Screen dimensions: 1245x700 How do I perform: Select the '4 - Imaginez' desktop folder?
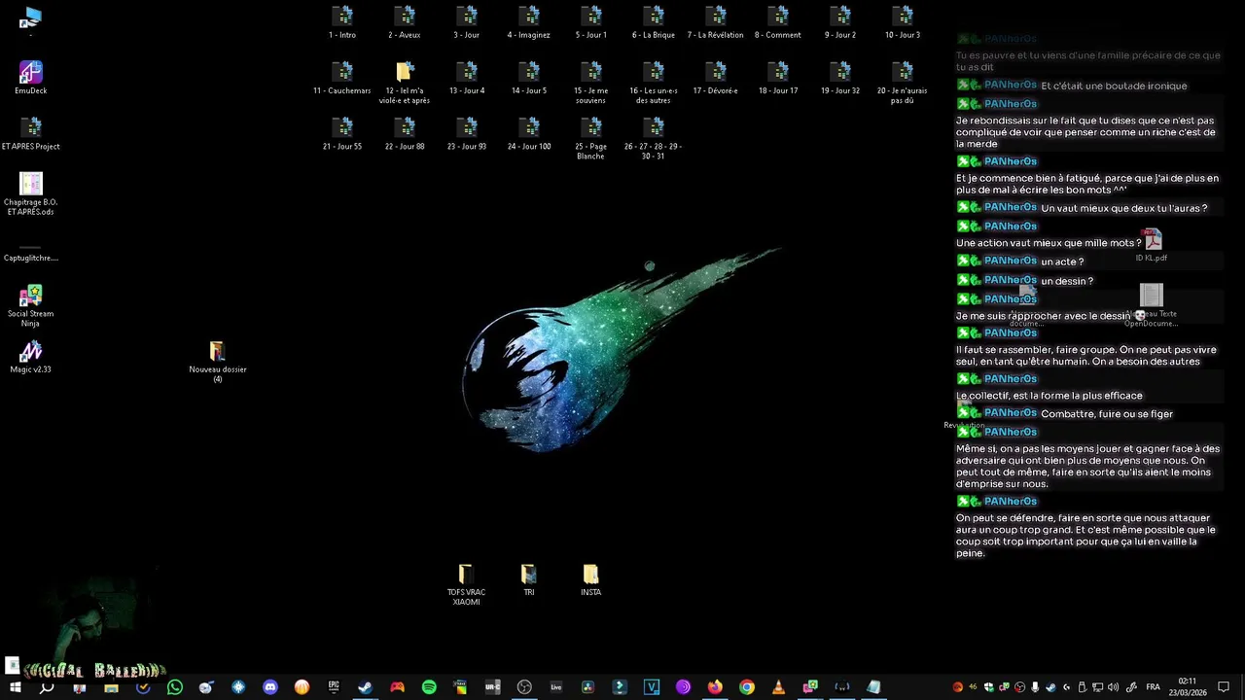pos(529,22)
